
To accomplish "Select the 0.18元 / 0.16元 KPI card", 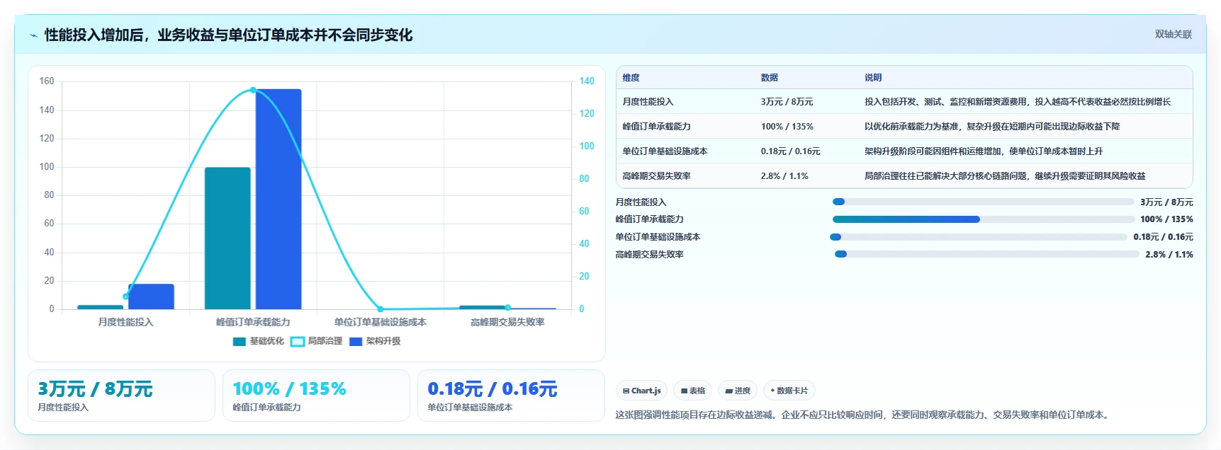I will [511, 396].
